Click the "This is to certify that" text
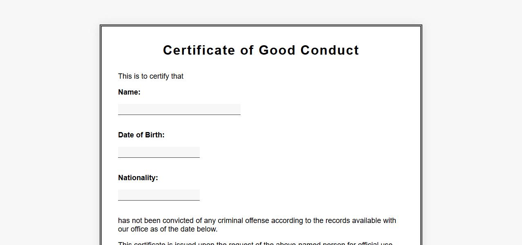522x245 pixels. pos(151,76)
